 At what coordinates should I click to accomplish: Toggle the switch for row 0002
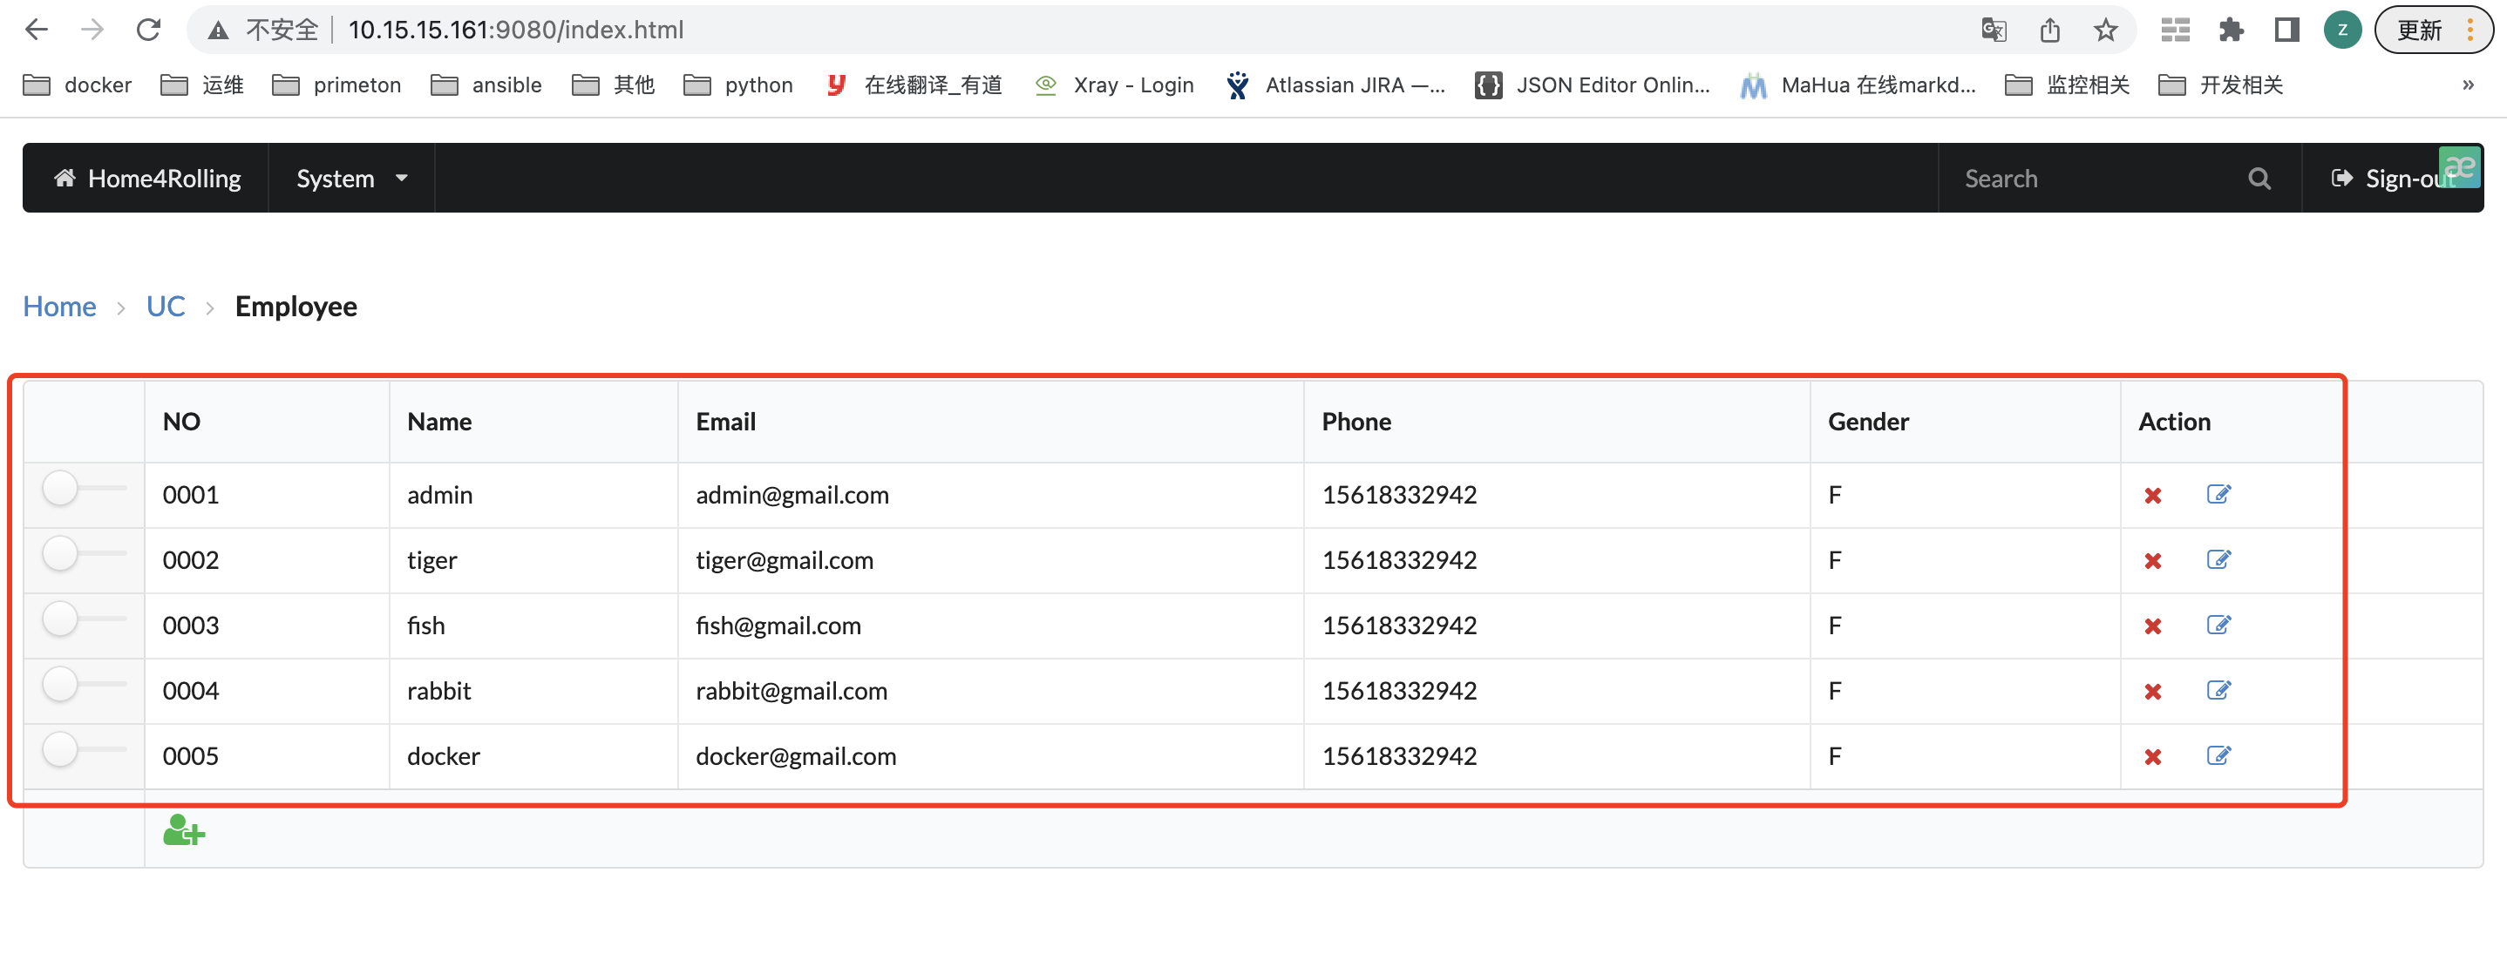pos(83,554)
